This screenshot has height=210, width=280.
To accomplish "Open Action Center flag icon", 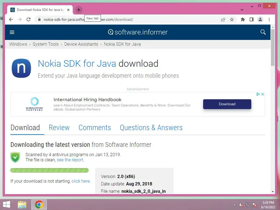I will pos(254,205).
